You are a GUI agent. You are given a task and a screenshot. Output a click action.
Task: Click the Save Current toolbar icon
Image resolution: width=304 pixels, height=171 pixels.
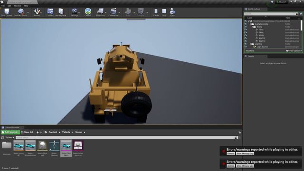(7, 11)
